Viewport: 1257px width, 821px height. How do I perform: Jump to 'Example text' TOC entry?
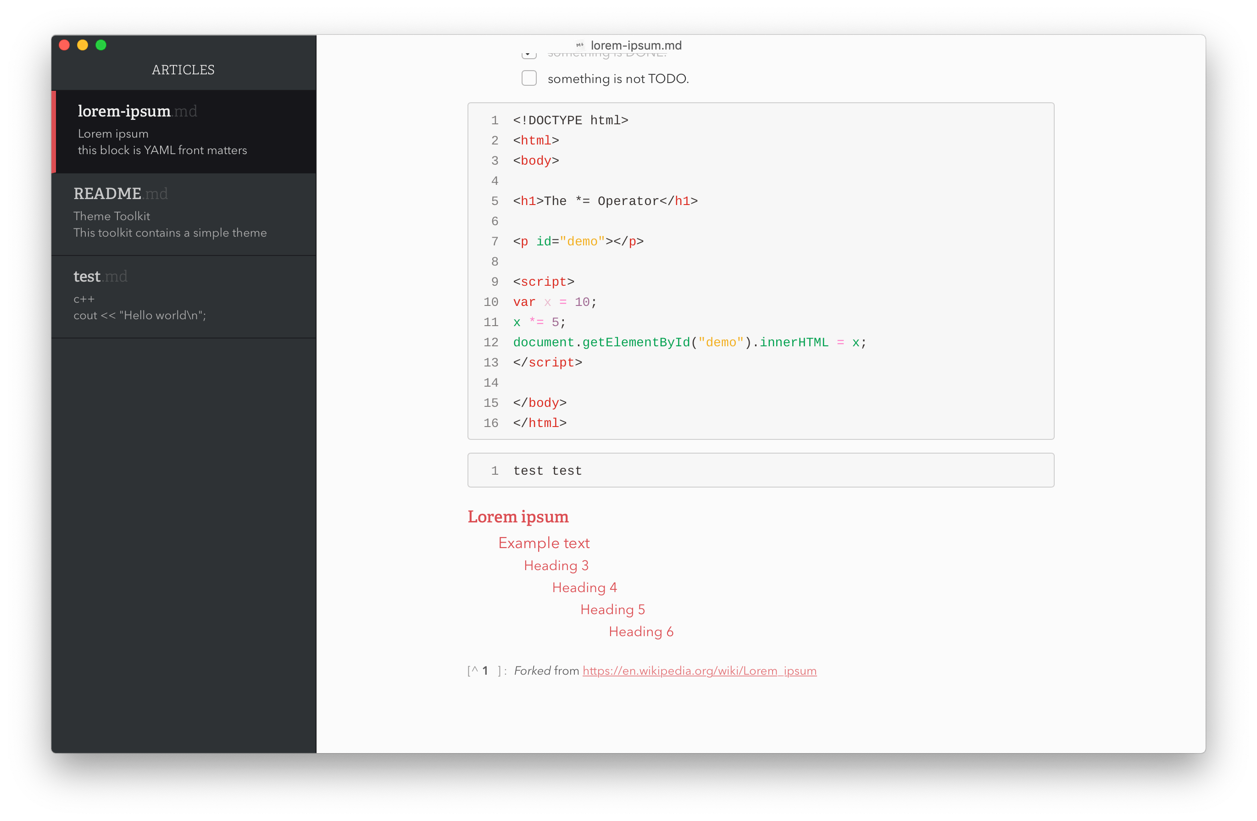pyautogui.click(x=544, y=543)
